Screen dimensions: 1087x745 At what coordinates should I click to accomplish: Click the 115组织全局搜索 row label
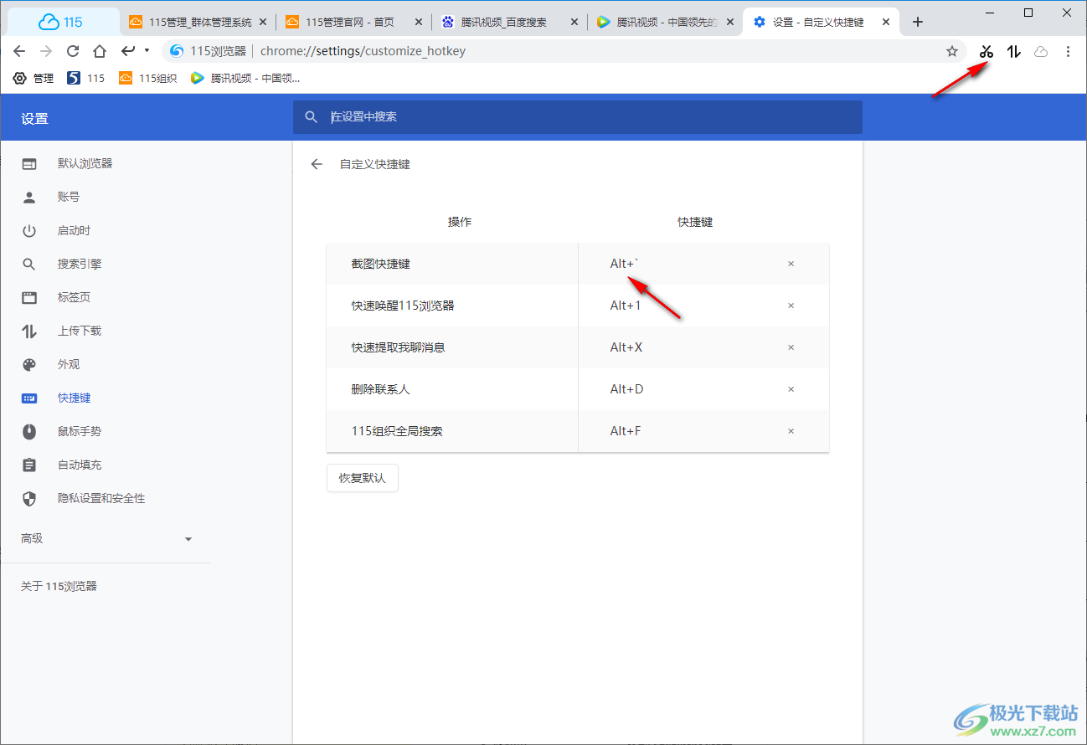tap(397, 431)
